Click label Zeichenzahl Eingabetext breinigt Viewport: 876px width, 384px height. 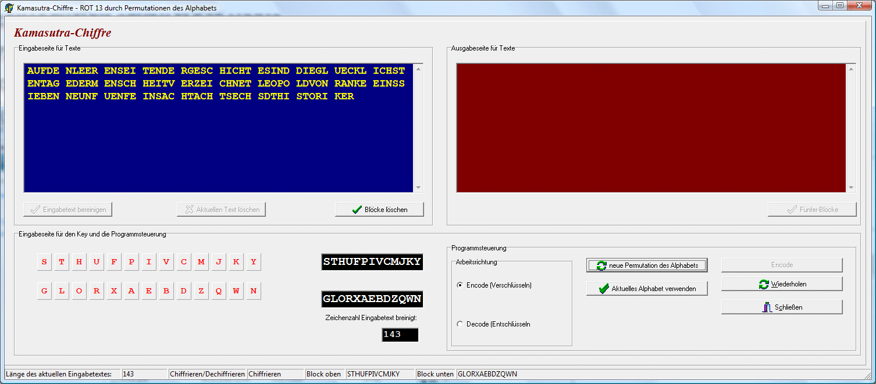click(x=371, y=318)
